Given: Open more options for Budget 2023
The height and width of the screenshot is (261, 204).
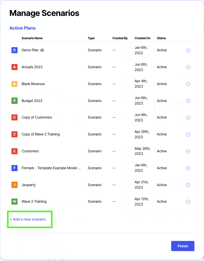Looking at the screenshot, I should pyautogui.click(x=188, y=101).
